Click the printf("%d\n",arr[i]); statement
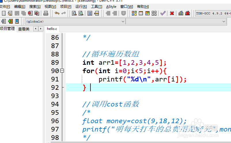Image resolution: width=231 pixels, height=143 pixels. [143, 79]
